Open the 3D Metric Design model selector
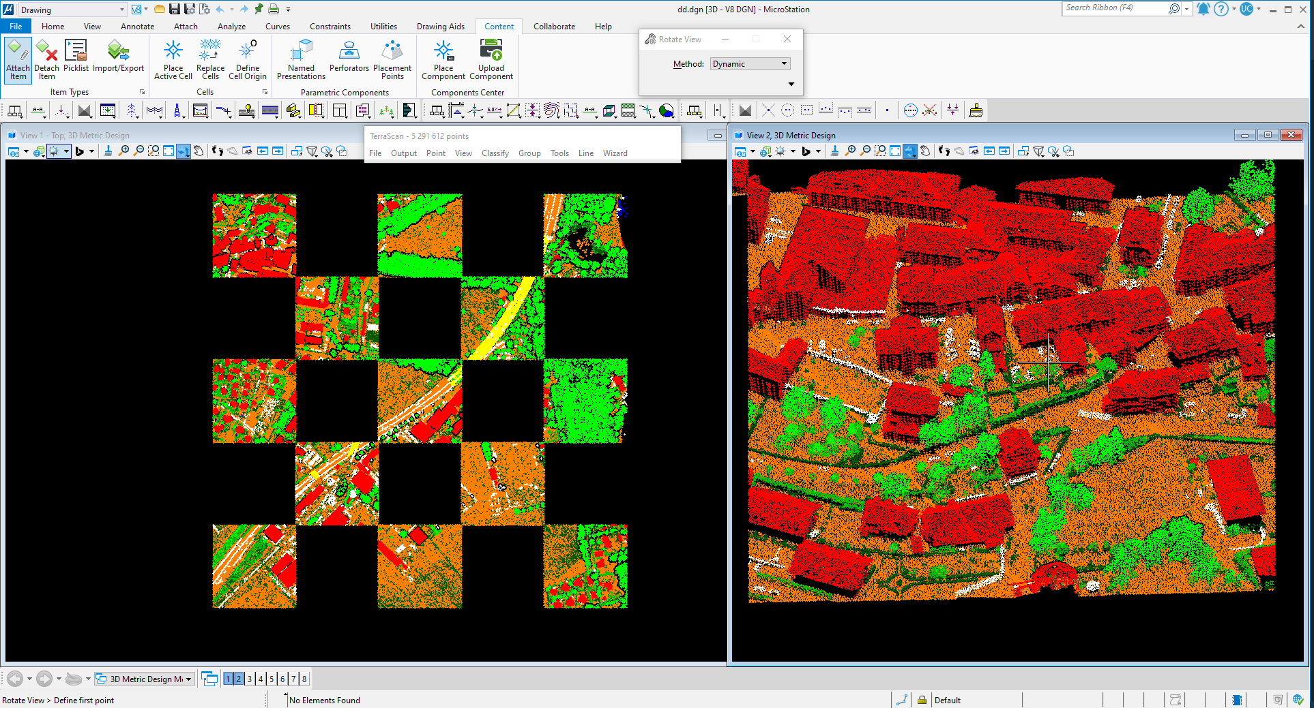The height and width of the screenshot is (708, 1314). 144,679
